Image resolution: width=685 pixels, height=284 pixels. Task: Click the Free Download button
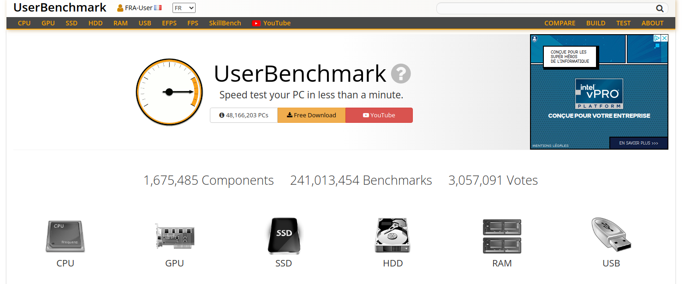pyautogui.click(x=311, y=115)
